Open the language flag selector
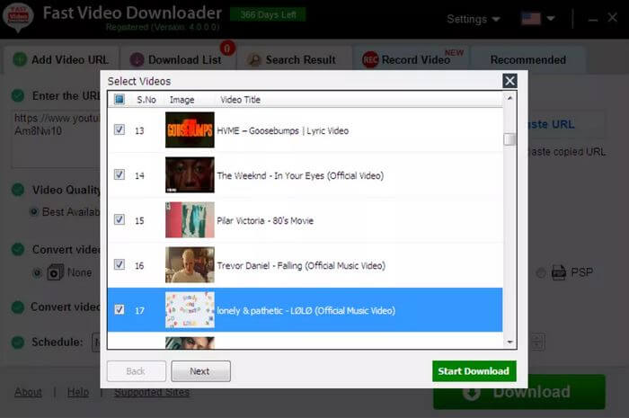This screenshot has height=418, width=629. [530, 19]
